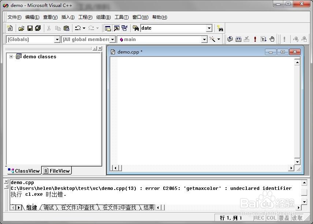Screen dimensions: 313x224
Task: Open the 工程(P) menu
Action: 85,17
